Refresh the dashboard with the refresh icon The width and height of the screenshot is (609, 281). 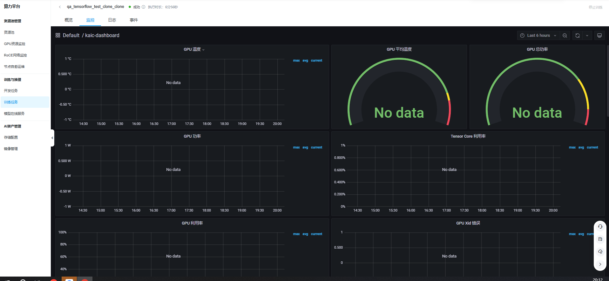point(577,36)
